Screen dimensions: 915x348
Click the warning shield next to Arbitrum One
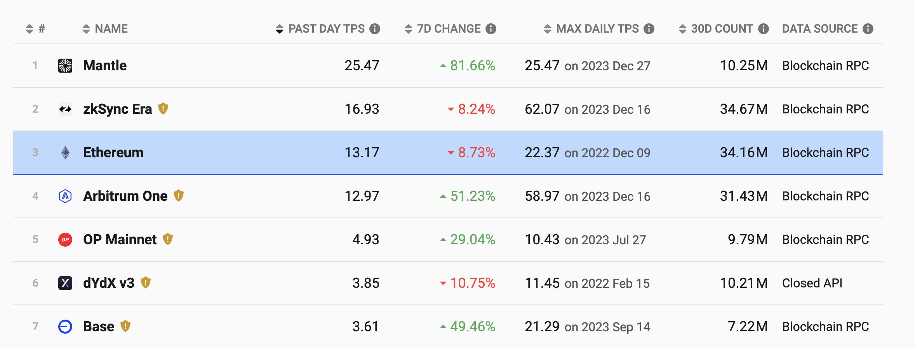[x=179, y=196]
